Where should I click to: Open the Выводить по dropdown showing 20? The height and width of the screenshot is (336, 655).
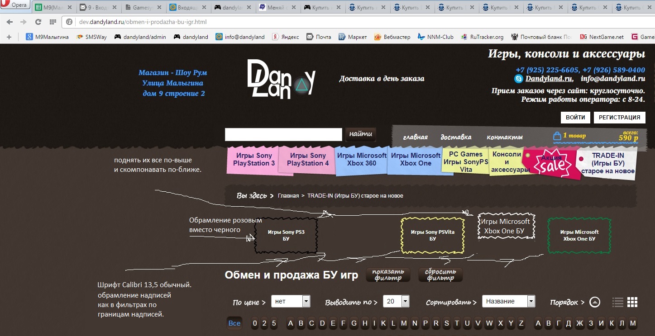396,301
